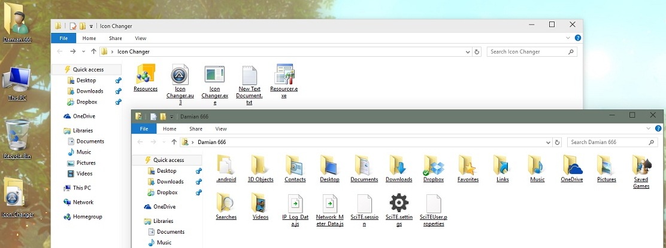Screen dimensions: 666x248
Task: Open Home tab in Damian 666 window
Action: coord(169,129)
